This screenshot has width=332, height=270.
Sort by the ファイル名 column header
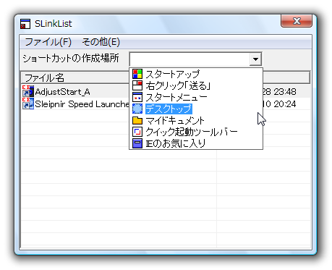pyautogui.click(x=75, y=77)
